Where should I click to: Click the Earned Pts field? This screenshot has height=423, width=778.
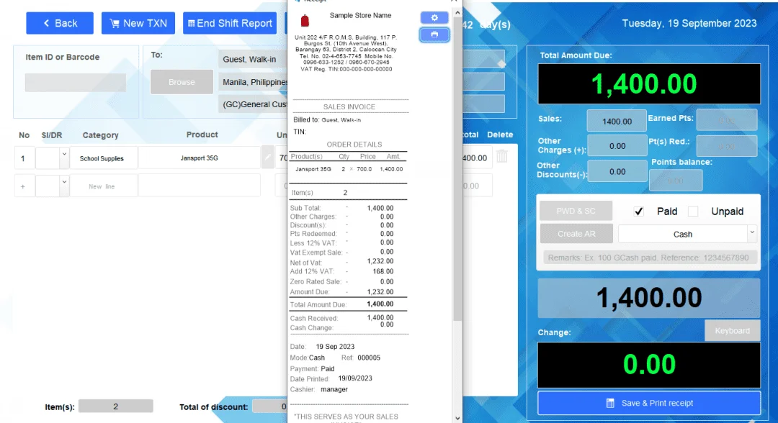[726, 120]
